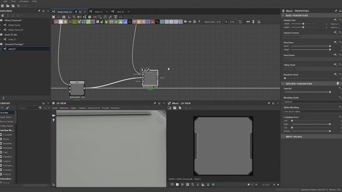The width and height of the screenshot is (342, 192).
Task: Click the yellow node icon in node bar
Action: pyautogui.click(x=139, y=21)
